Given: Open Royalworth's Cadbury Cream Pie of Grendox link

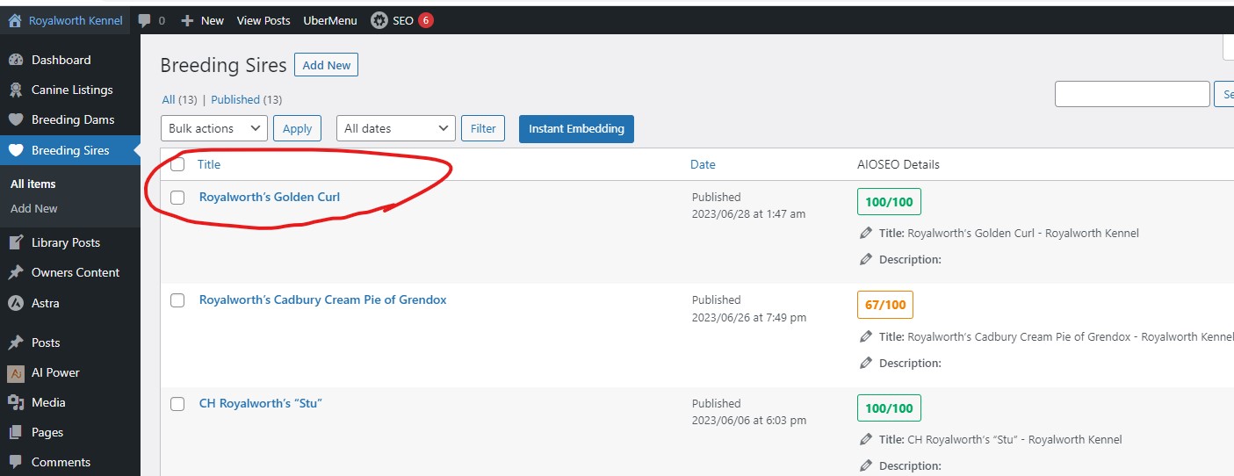Looking at the screenshot, I should tap(323, 299).
